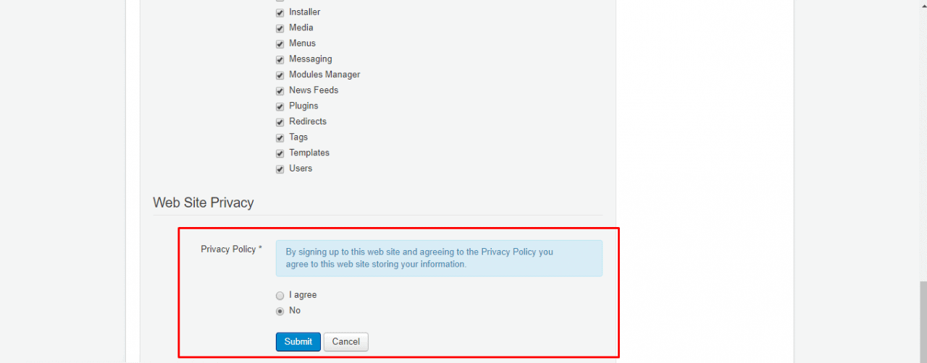The width and height of the screenshot is (927, 363).
Task: Toggle the Users checkbox
Action: coord(280,169)
